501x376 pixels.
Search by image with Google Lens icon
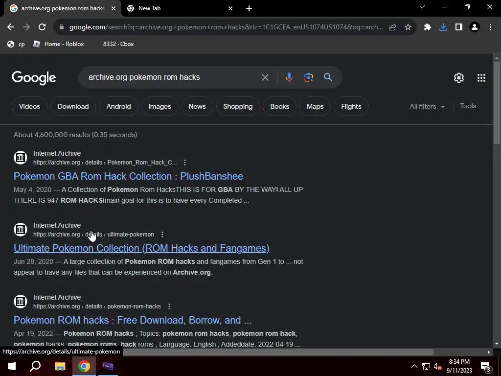[309, 77]
